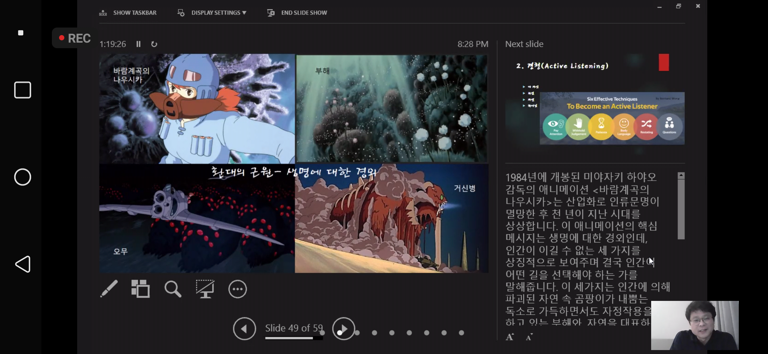Restart the presentation timer

(154, 44)
